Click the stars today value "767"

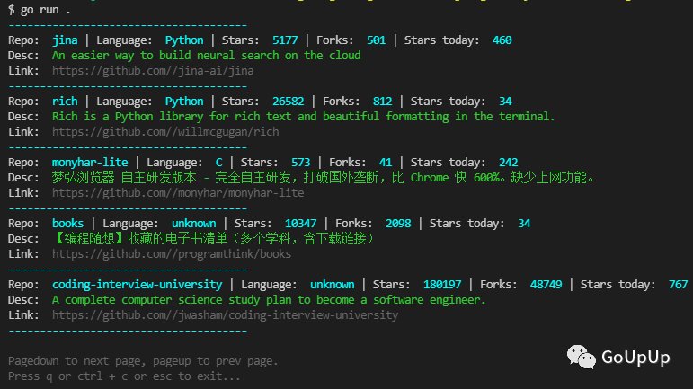679,285
